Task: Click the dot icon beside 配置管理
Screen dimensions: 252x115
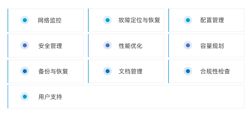Action: (x=188, y=20)
